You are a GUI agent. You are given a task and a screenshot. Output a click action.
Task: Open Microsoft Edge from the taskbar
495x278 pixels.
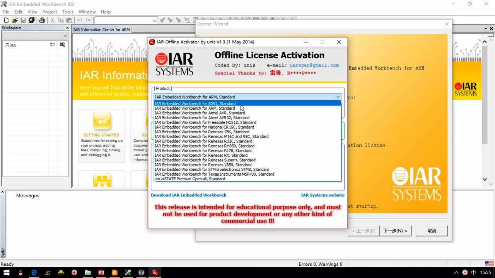[34, 272]
